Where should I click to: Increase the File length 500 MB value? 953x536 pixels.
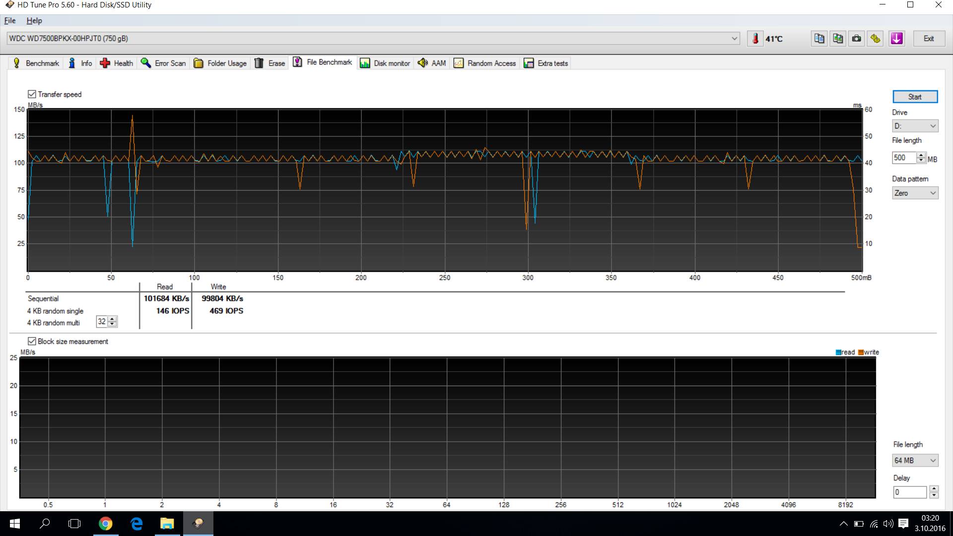(921, 155)
